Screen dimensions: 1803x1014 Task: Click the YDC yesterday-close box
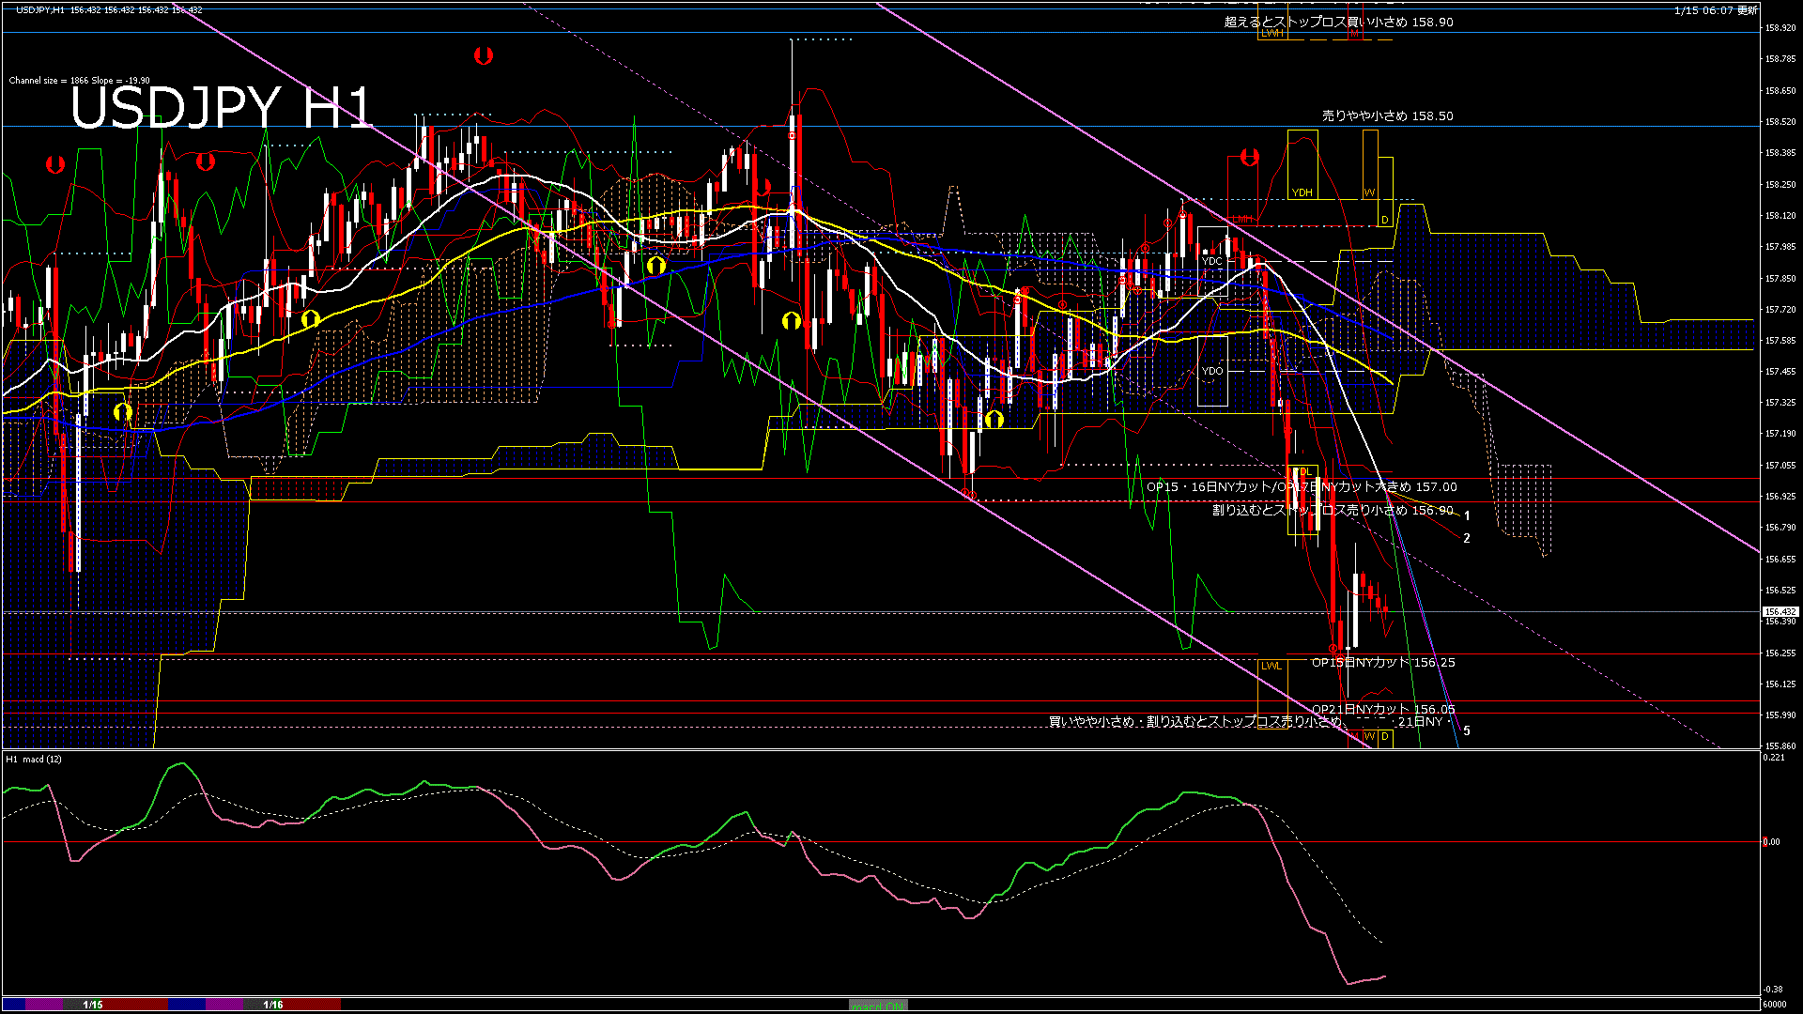click(1212, 261)
